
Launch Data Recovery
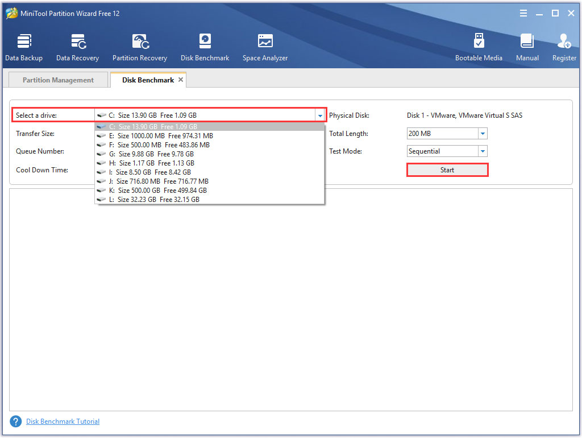(77, 47)
